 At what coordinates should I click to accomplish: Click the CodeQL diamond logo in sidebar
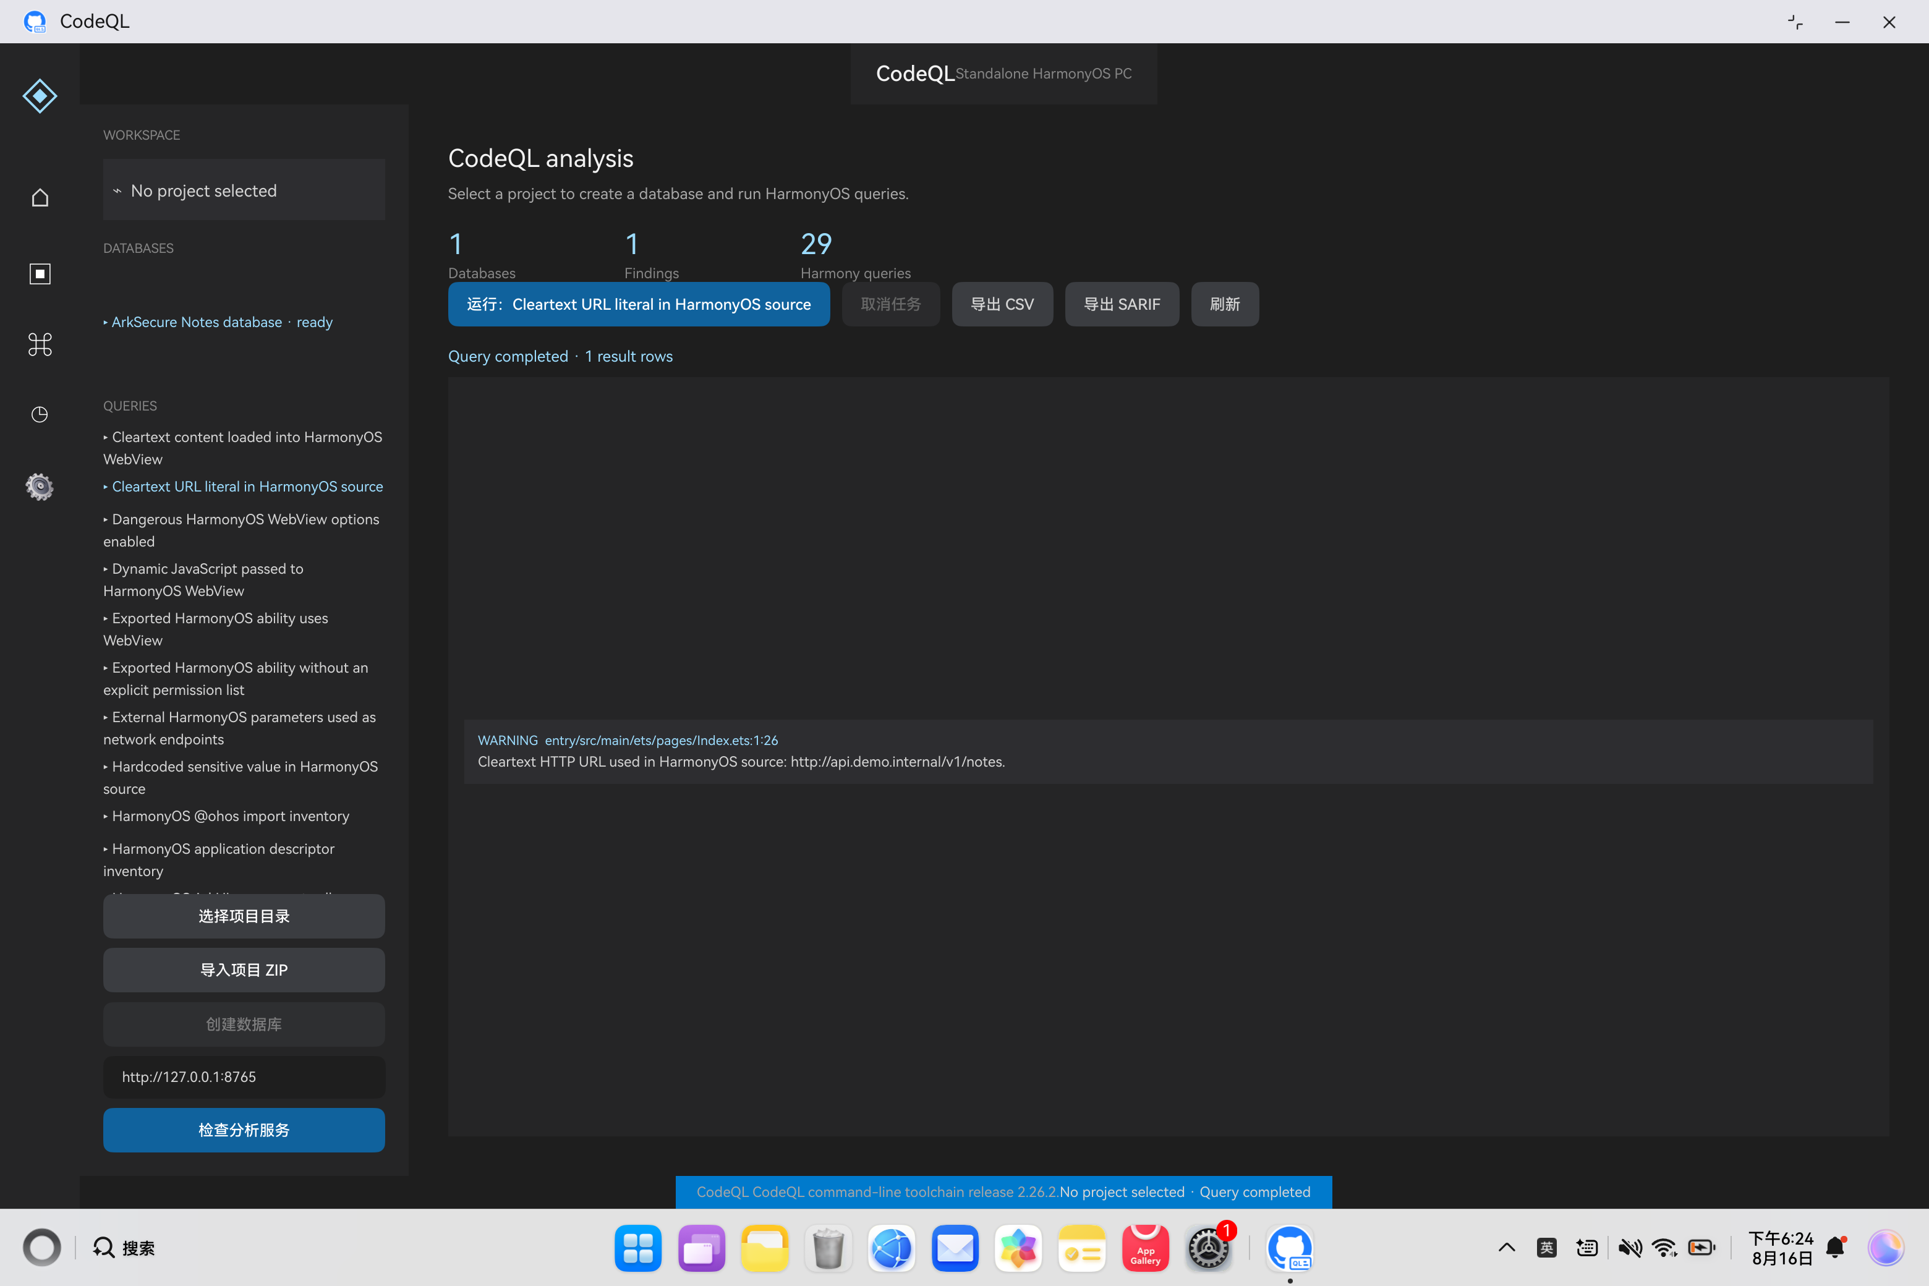(40, 96)
